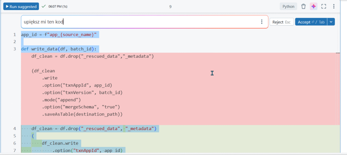Click line number 1 in the gutter
This screenshot has width=347, height=155.
[15, 34]
